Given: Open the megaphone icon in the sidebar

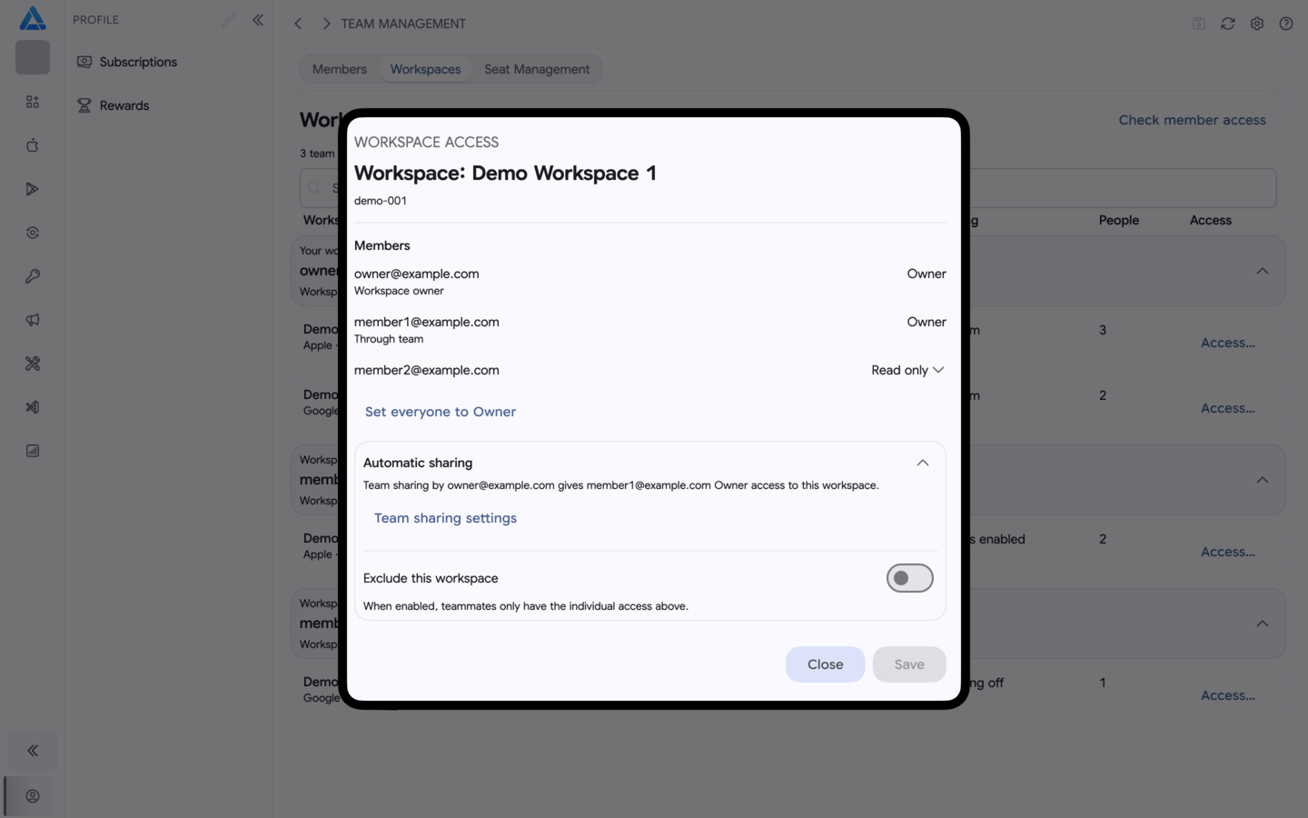Looking at the screenshot, I should click(33, 320).
